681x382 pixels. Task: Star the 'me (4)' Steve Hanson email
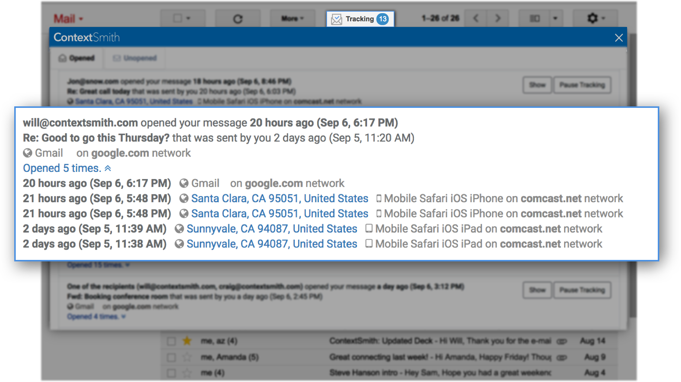tap(187, 373)
